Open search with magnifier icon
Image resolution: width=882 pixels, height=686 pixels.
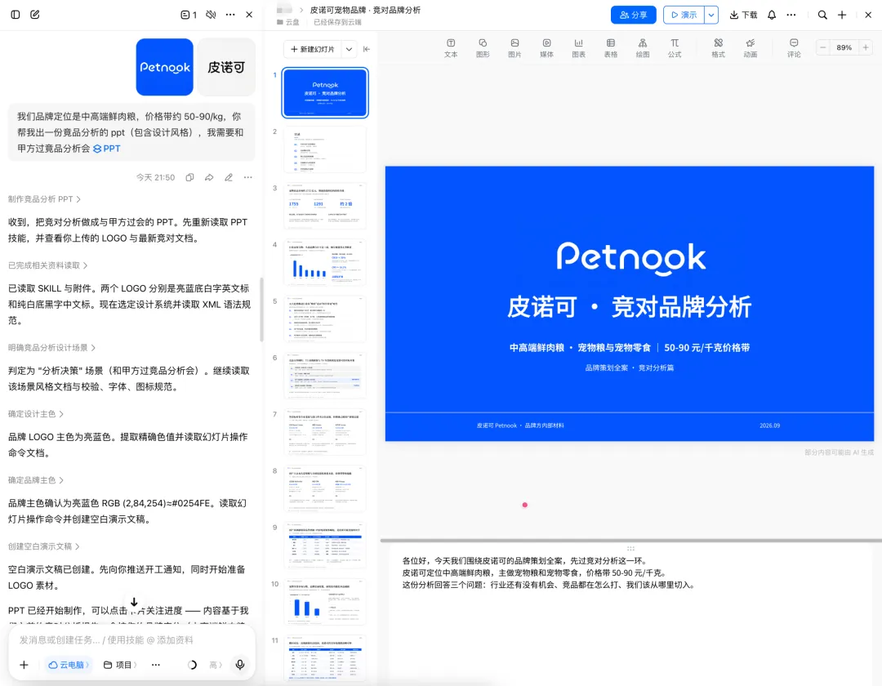(822, 16)
